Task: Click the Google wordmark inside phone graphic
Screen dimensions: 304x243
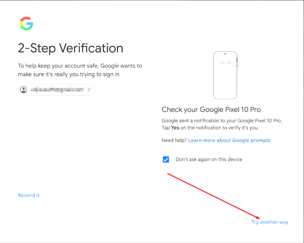Action: click(225, 62)
